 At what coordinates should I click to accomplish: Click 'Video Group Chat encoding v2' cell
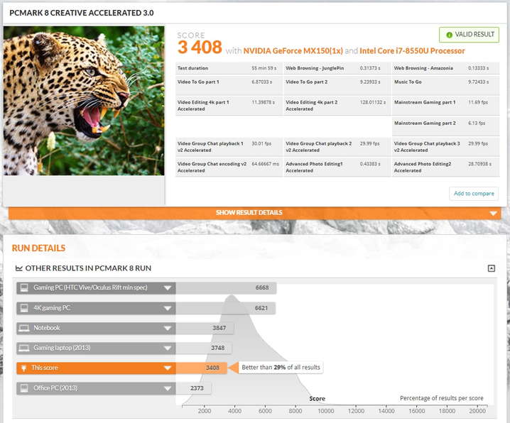(229, 167)
